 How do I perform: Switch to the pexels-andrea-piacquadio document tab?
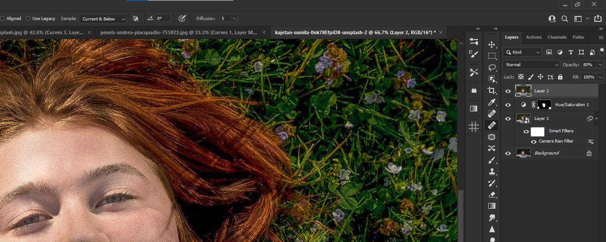click(x=179, y=32)
